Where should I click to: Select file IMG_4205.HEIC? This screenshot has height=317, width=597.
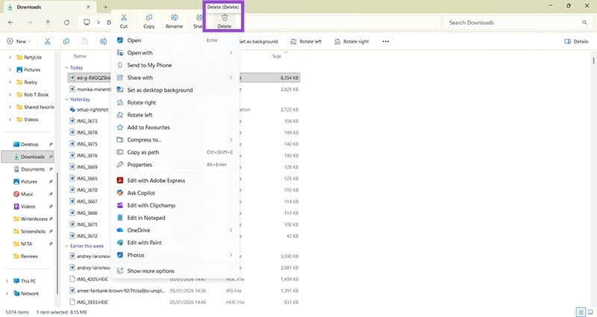[x=93, y=279]
